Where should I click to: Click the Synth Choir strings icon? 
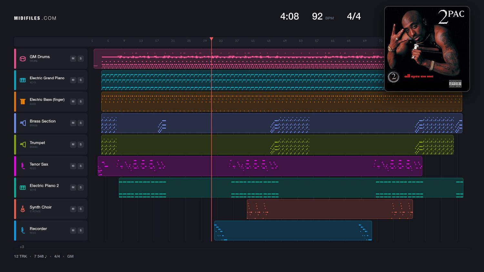point(23,209)
